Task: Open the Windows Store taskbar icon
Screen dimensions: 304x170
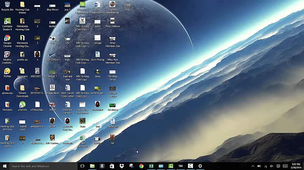Action: point(112,166)
